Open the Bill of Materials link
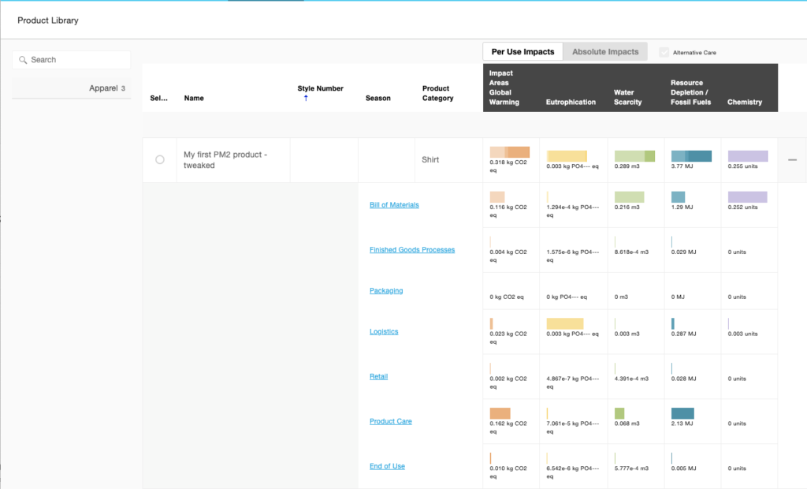807x489 pixels. point(394,204)
